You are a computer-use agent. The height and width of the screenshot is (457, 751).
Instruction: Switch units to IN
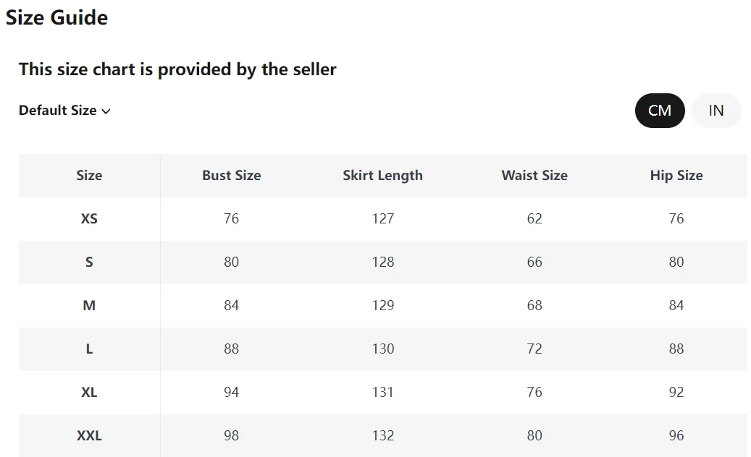click(716, 111)
